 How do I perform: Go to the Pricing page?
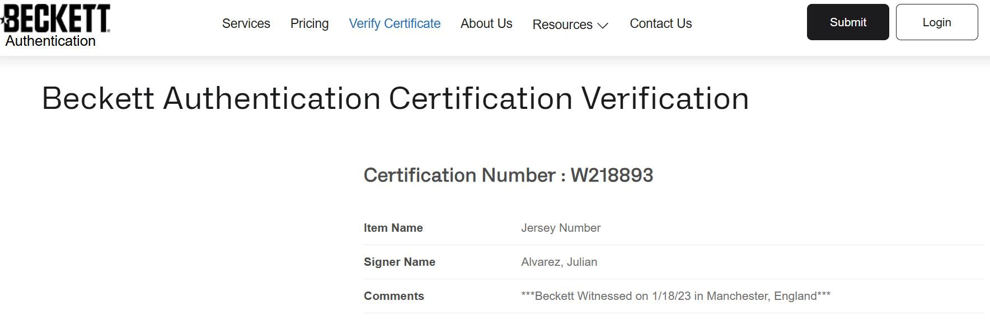[309, 23]
